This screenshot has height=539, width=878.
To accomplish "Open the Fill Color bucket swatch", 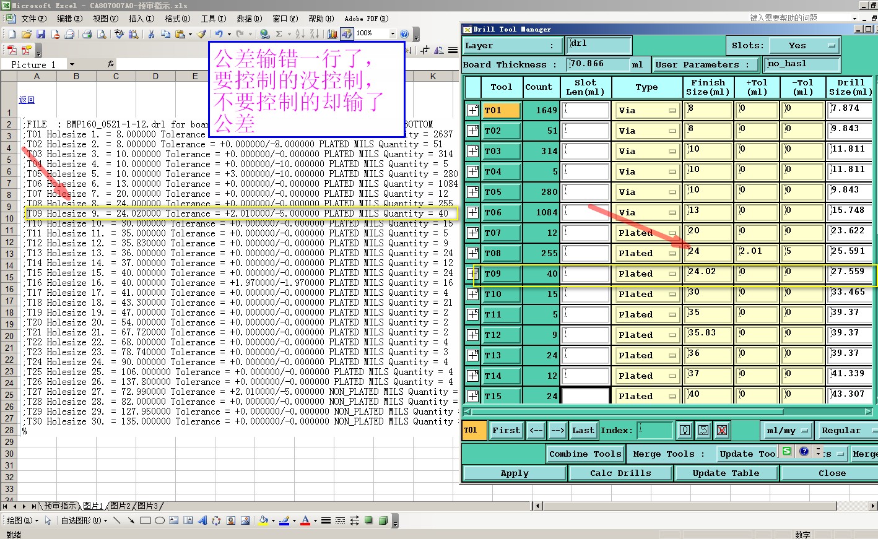I will (x=263, y=520).
